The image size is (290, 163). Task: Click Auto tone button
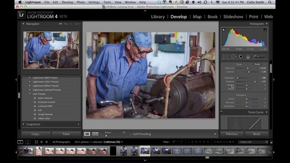[257, 64]
